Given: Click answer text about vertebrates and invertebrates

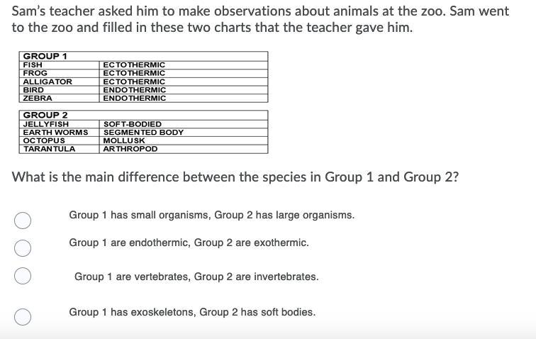Looking at the screenshot, I should tap(196, 277).
